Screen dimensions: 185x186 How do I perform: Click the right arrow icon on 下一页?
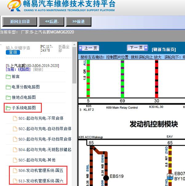pyautogui.click(x=146, y=48)
